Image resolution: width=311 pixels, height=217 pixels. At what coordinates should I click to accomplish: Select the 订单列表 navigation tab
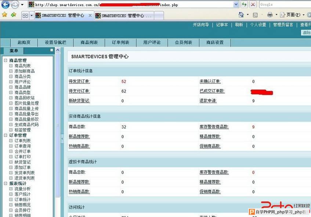pos(120,43)
